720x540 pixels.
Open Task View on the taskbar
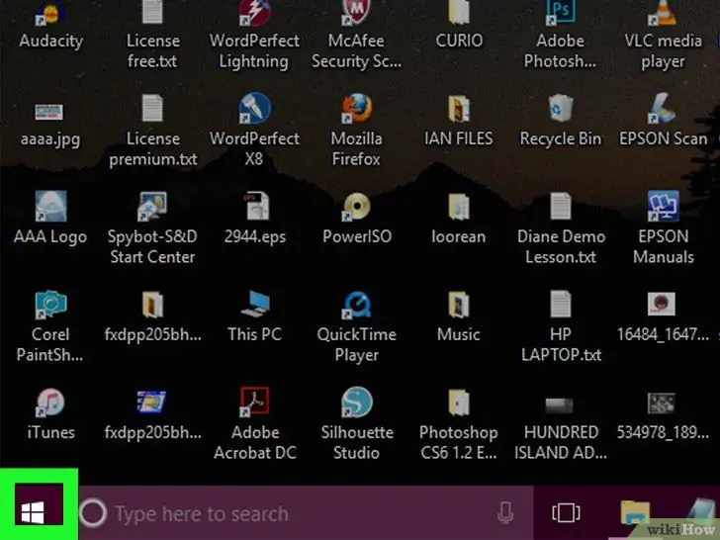pyautogui.click(x=566, y=513)
